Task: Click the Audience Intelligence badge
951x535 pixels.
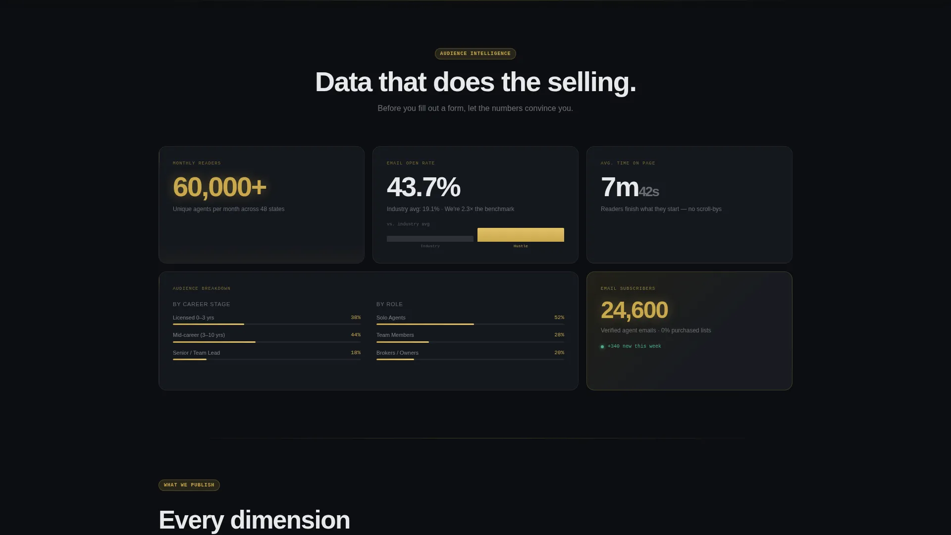Action: point(475,53)
